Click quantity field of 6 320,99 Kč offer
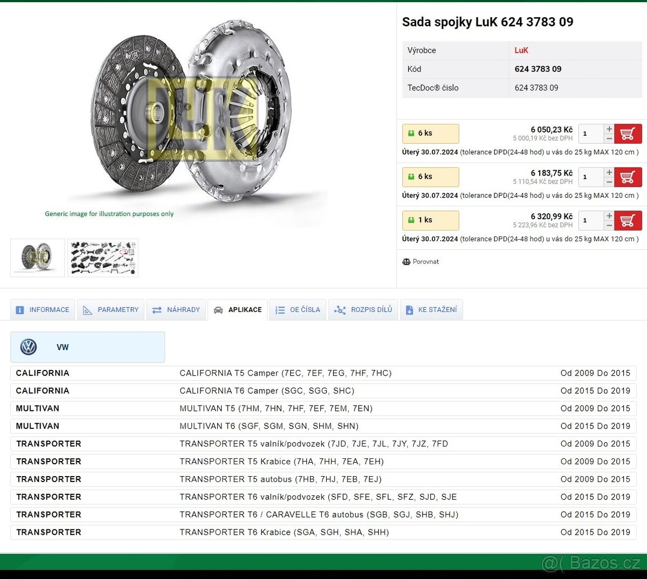This screenshot has width=647, height=579. tap(591, 220)
